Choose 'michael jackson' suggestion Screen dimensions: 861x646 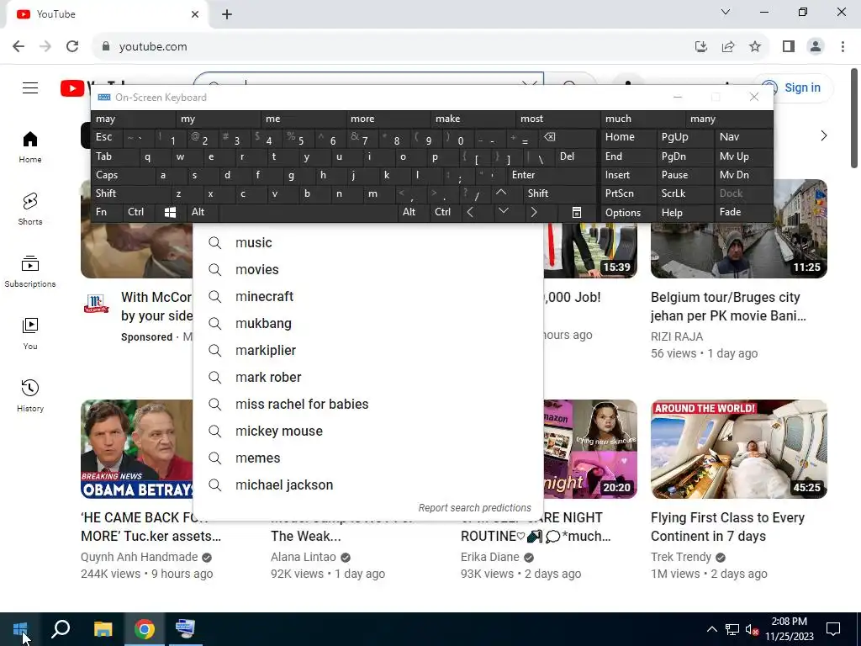pos(368,485)
